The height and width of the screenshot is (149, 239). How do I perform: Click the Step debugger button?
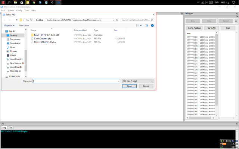[227, 28]
